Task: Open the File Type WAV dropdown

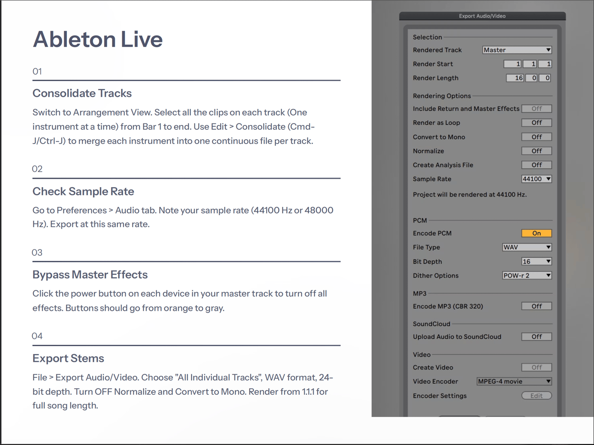Action: pyautogui.click(x=527, y=247)
